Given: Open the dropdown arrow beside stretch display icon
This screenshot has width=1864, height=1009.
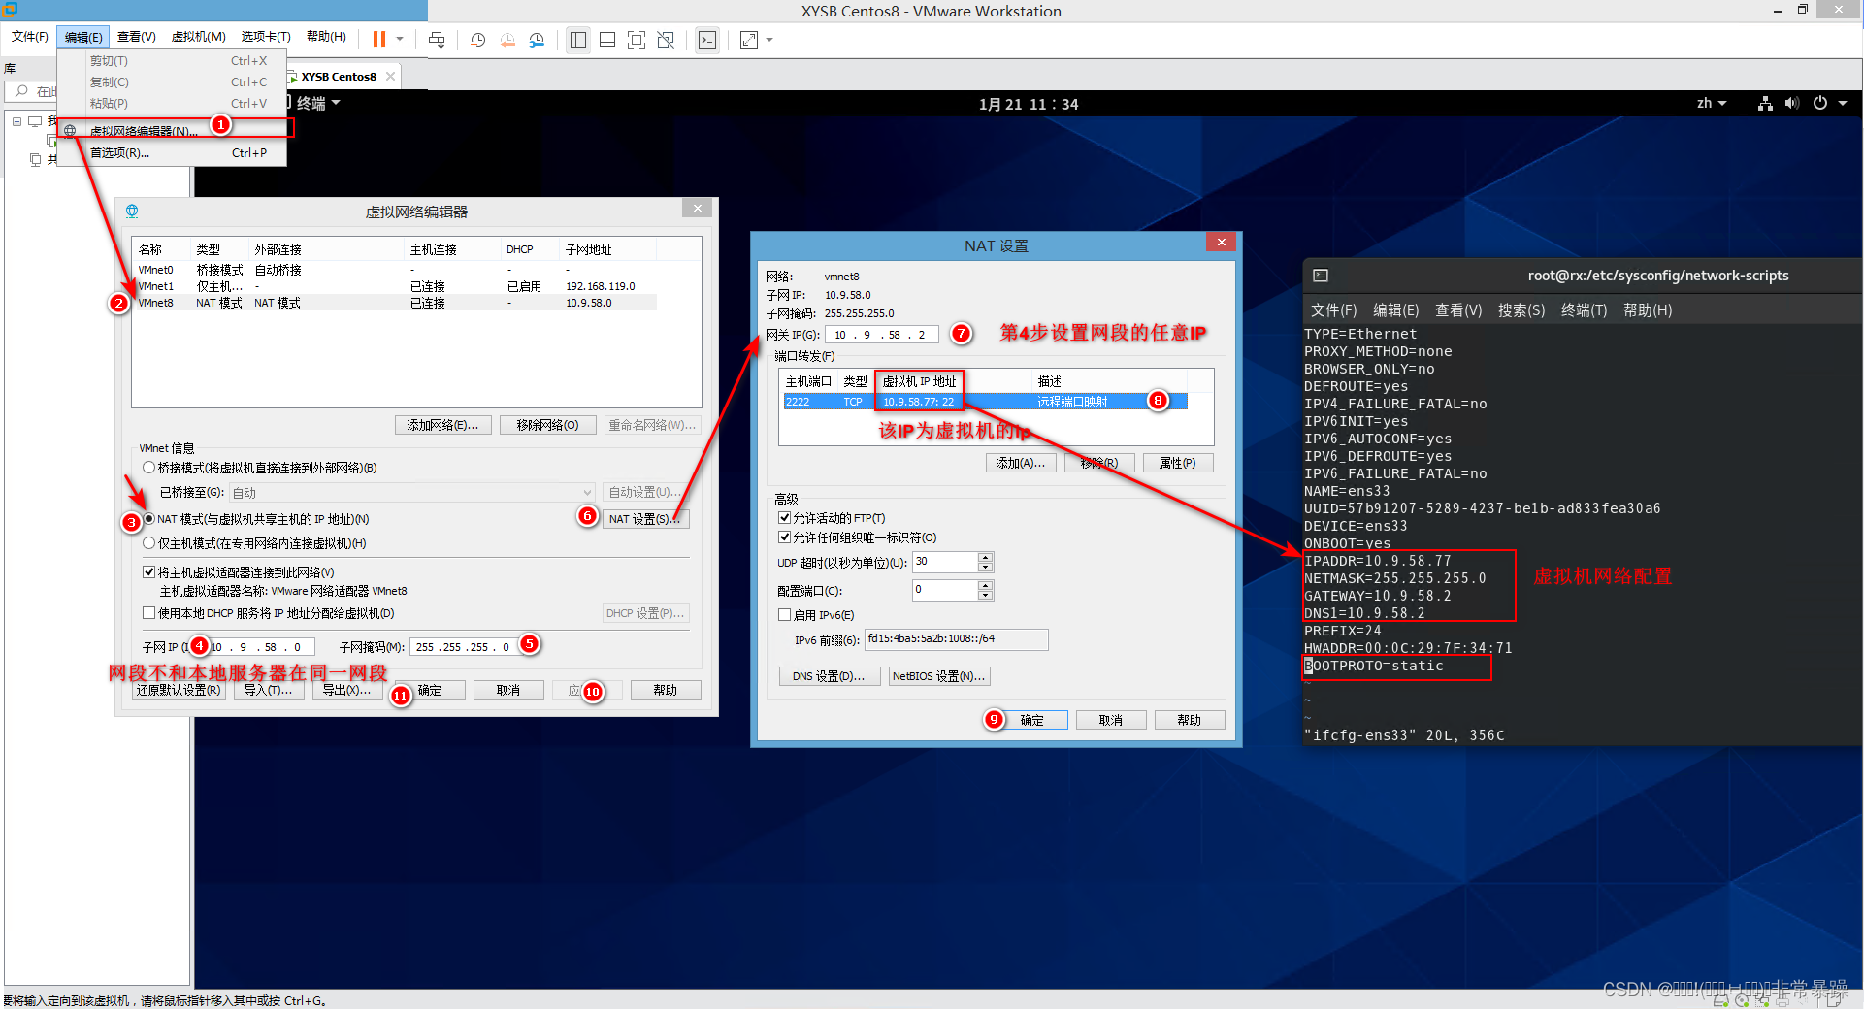Looking at the screenshot, I should point(769,40).
